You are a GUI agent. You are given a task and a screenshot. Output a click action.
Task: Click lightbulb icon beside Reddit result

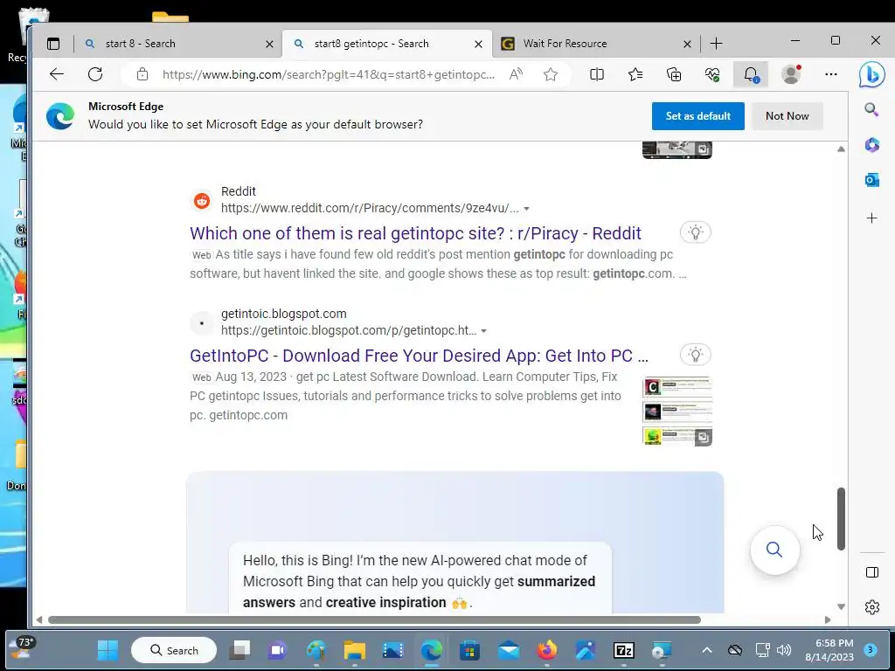pos(695,232)
